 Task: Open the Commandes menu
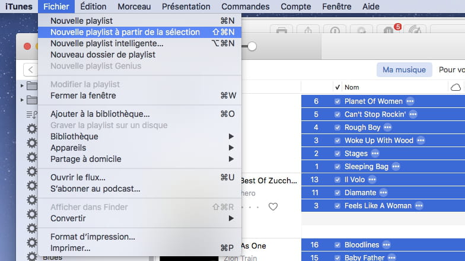coord(246,7)
